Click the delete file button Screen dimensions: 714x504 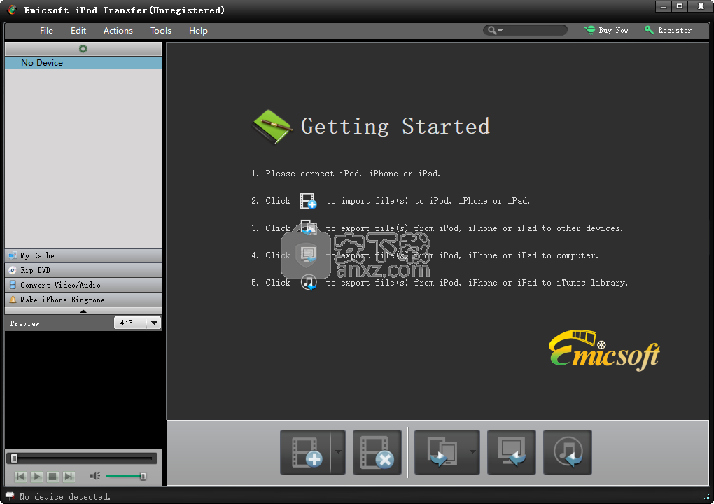pyautogui.click(x=377, y=452)
